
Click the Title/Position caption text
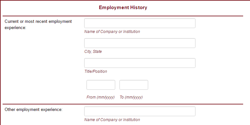(96, 71)
